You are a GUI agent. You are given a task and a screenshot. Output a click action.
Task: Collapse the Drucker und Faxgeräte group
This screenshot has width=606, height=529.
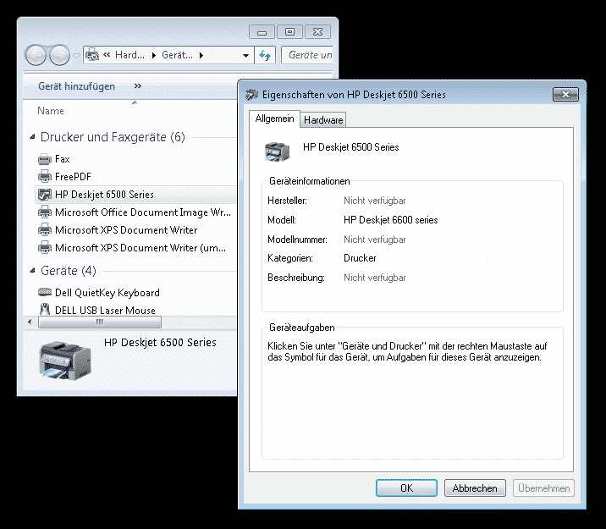coord(33,137)
